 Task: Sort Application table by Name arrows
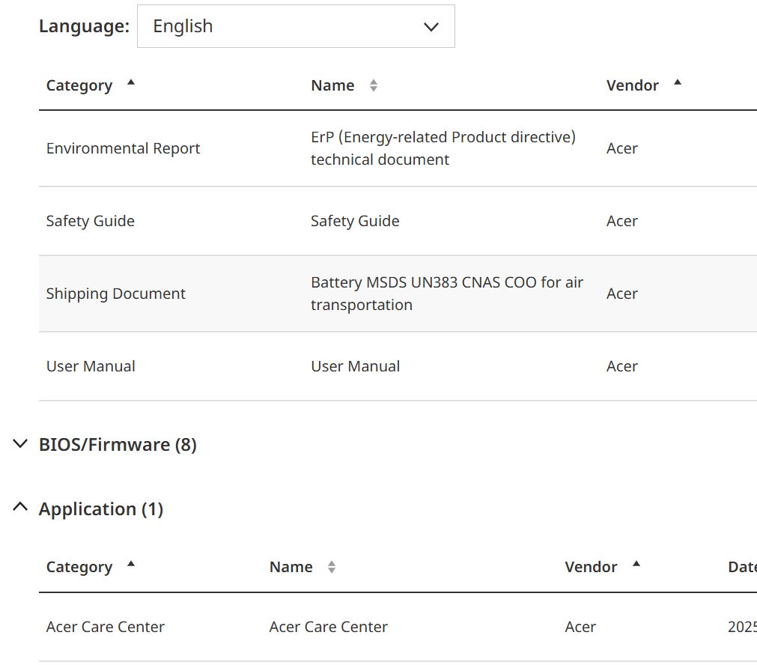pos(331,567)
